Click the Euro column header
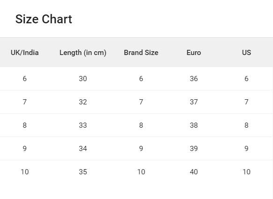The width and height of the screenshot is (273, 199). (x=194, y=53)
